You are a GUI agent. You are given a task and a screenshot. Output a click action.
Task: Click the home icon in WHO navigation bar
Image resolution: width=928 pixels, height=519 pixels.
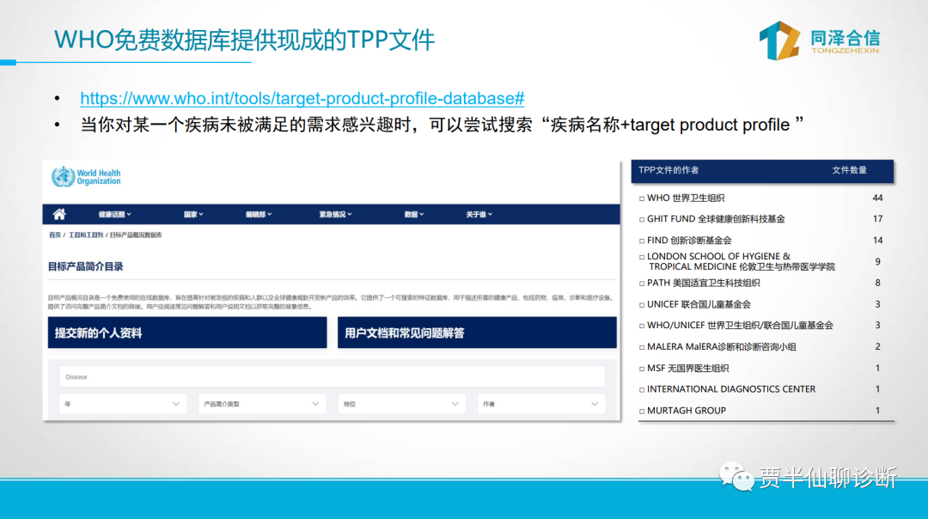tap(59, 214)
